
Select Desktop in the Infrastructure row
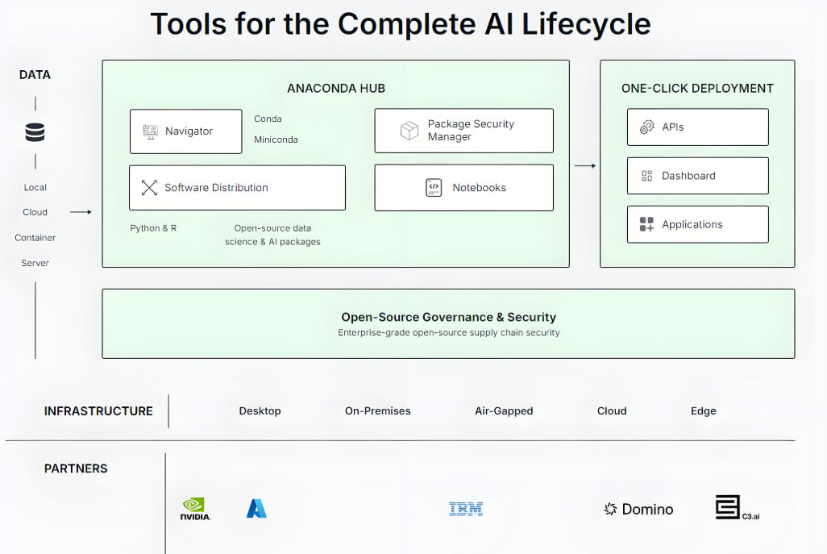pos(260,411)
